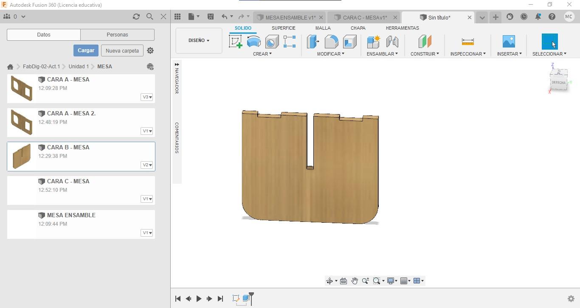Click the play button in timeline

[199, 299]
